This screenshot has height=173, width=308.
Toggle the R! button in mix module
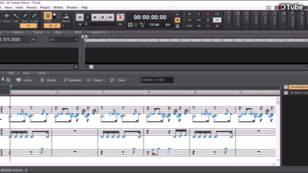pyautogui.click(x=217, y=20)
